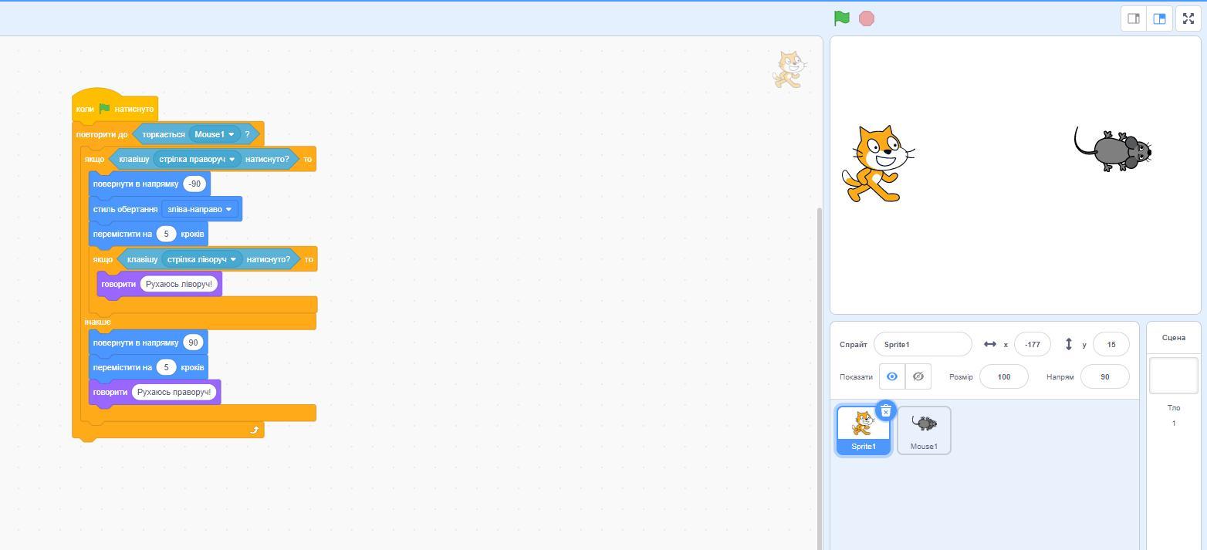Edit the sprite name field Sprite1
This screenshot has width=1207, height=550.
point(923,344)
